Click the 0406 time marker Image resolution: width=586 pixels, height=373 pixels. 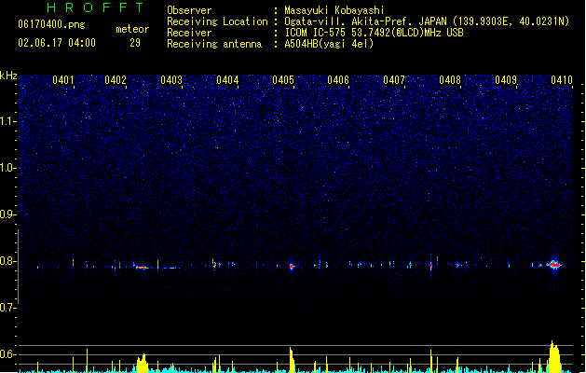pyautogui.click(x=338, y=80)
